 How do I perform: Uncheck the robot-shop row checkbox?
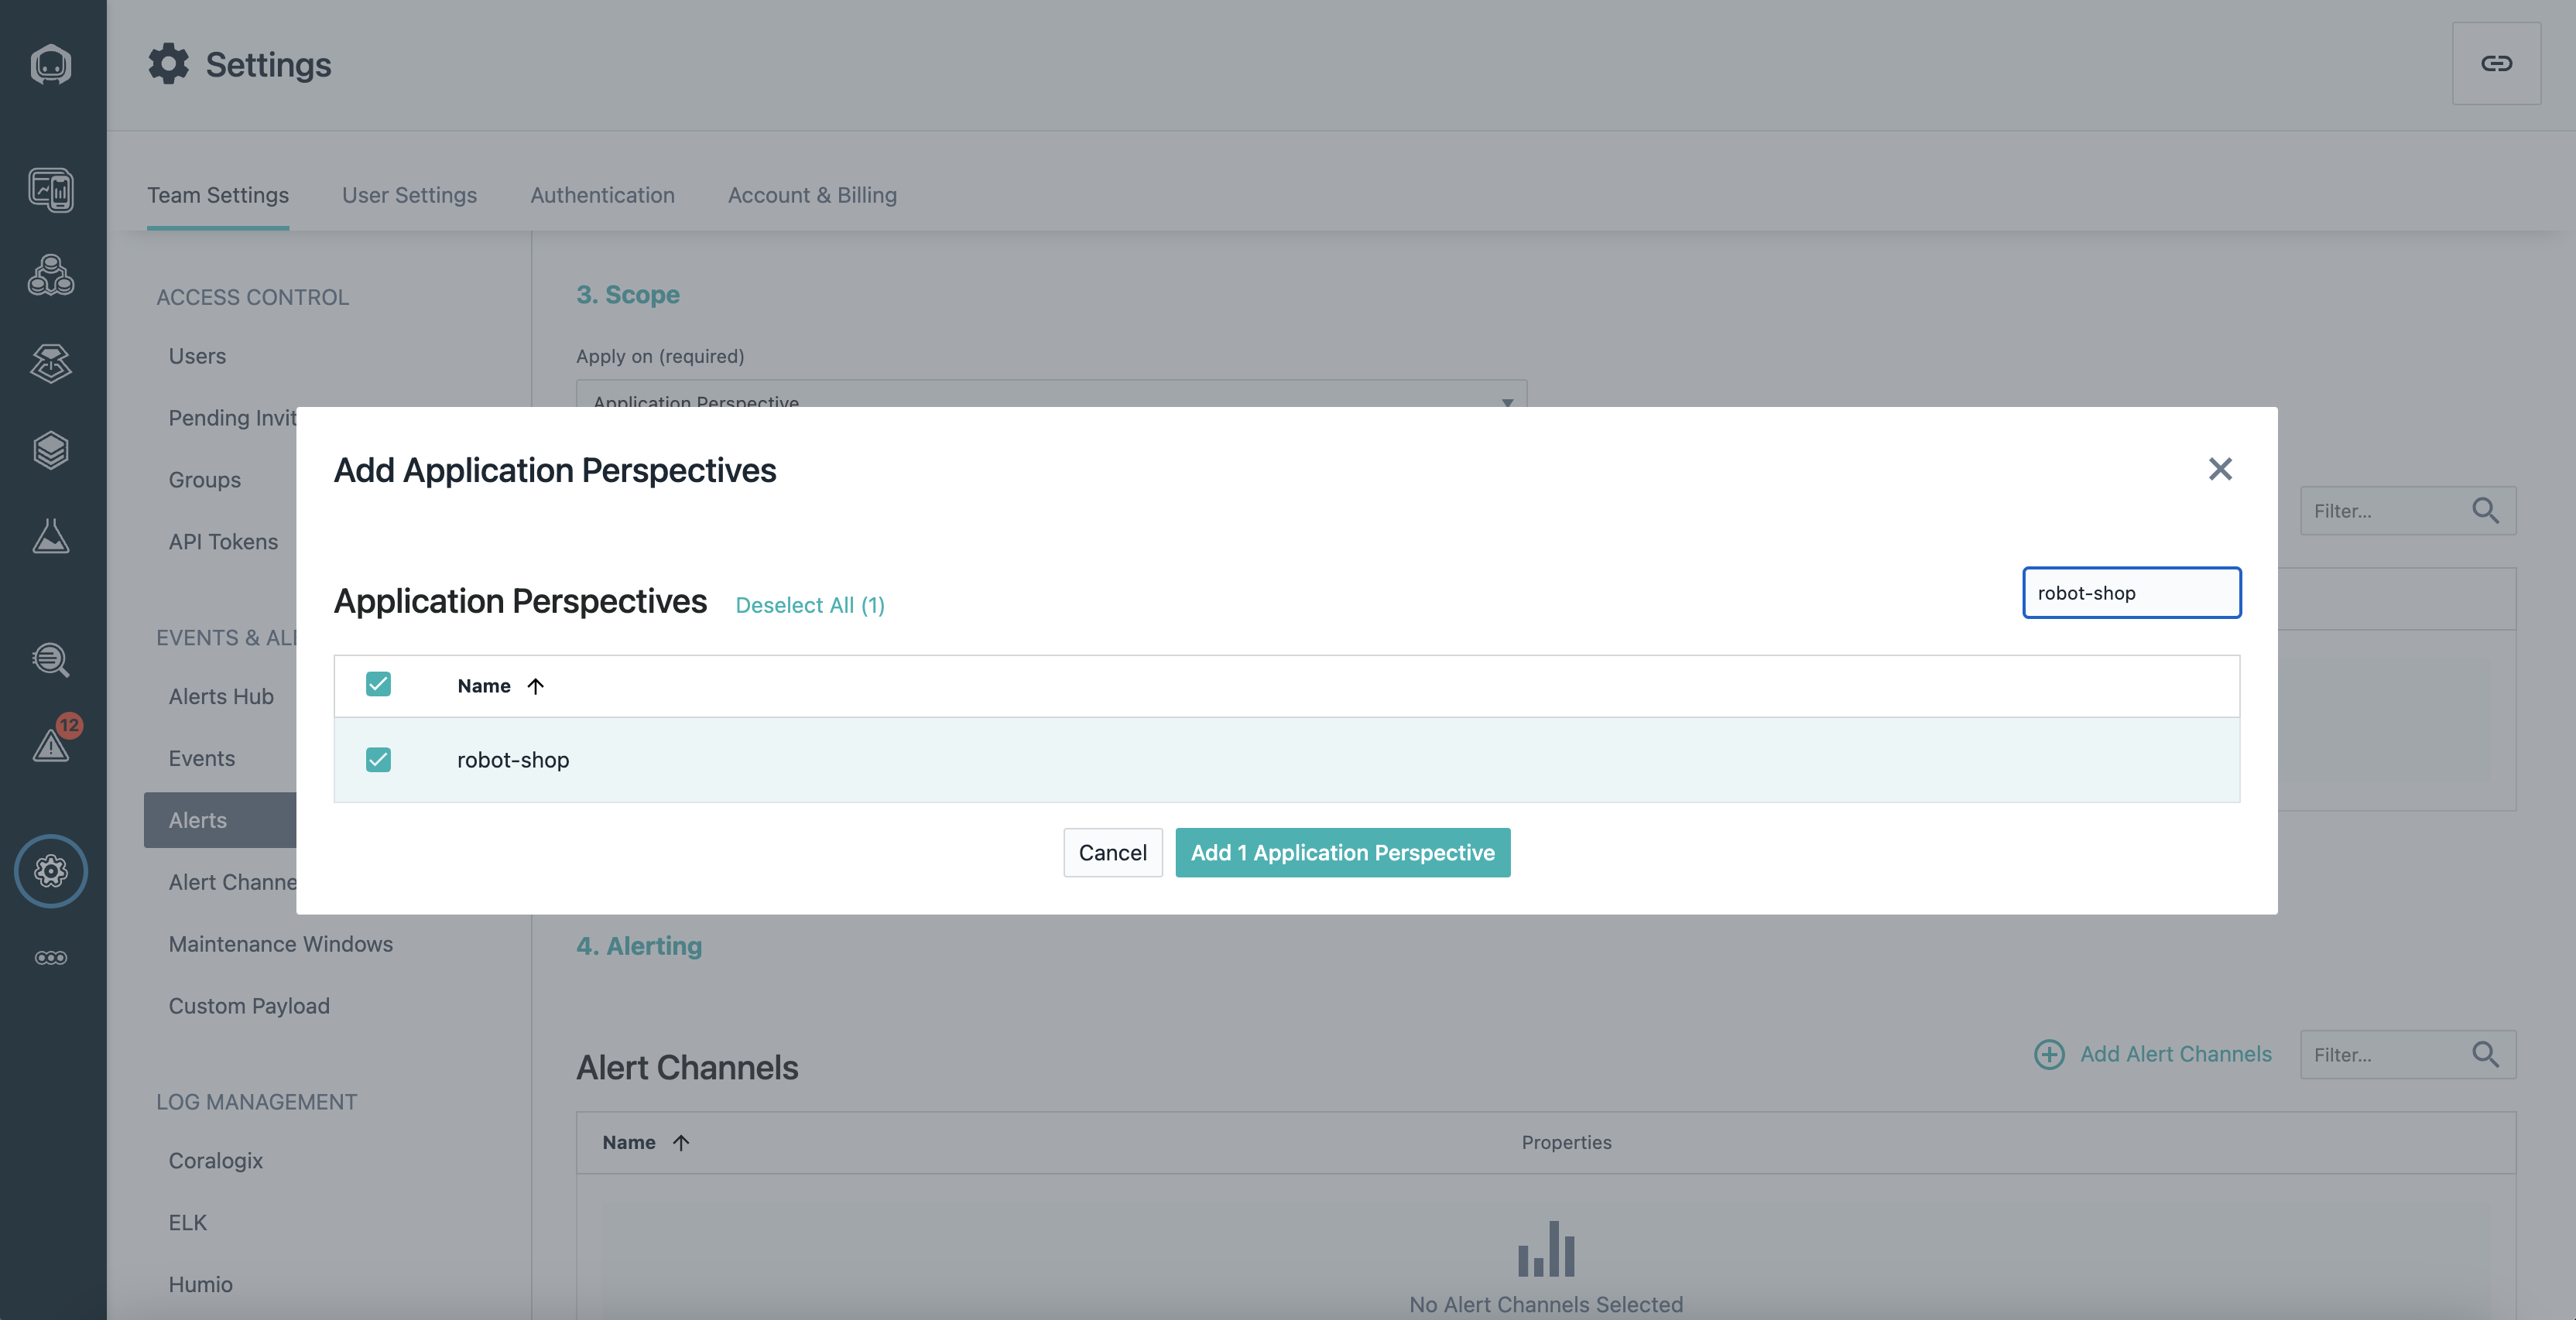[x=378, y=759]
